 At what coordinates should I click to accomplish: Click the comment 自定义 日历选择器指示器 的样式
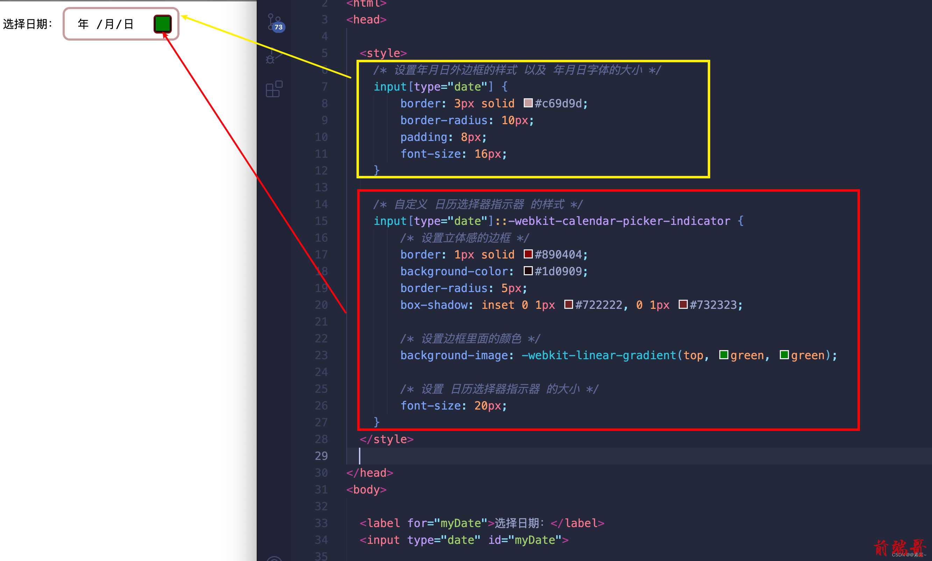478,204
